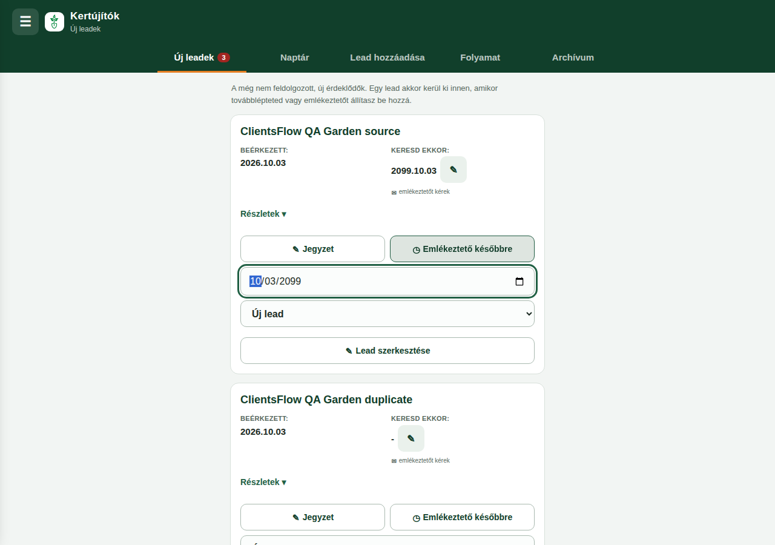This screenshot has height=545, width=775.
Task: Switch to the Naptár tab
Action: coord(295,58)
